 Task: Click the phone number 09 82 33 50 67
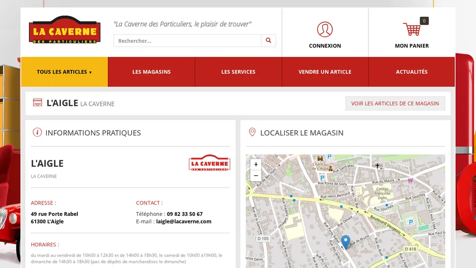point(184,214)
